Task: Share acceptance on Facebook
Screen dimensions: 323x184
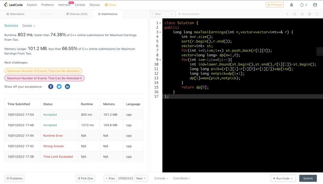Action: (51, 87)
